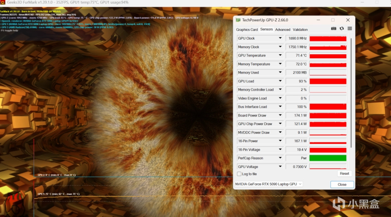Click the Close button in GPU-Z
This screenshot has height=217, width=391.
point(342,184)
